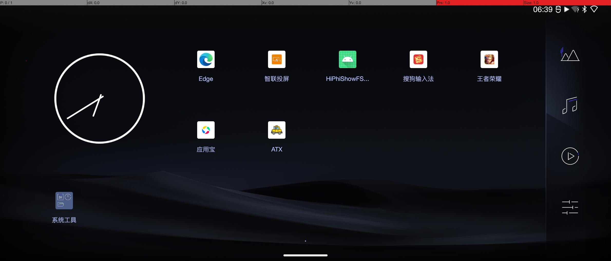Screen dimensions: 611x261
Task: Launch the ATX taxi icon app
Action: click(277, 130)
